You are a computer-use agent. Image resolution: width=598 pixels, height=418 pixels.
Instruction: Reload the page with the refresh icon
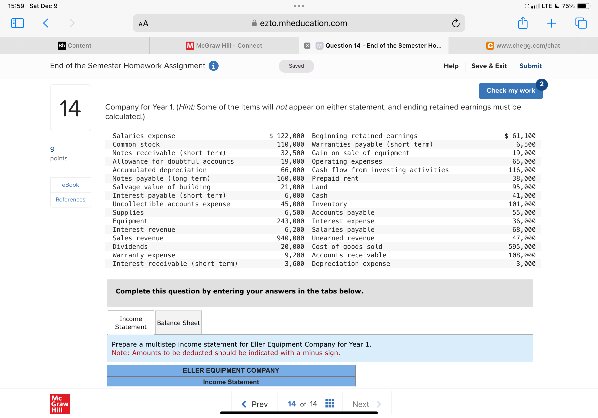tap(456, 23)
